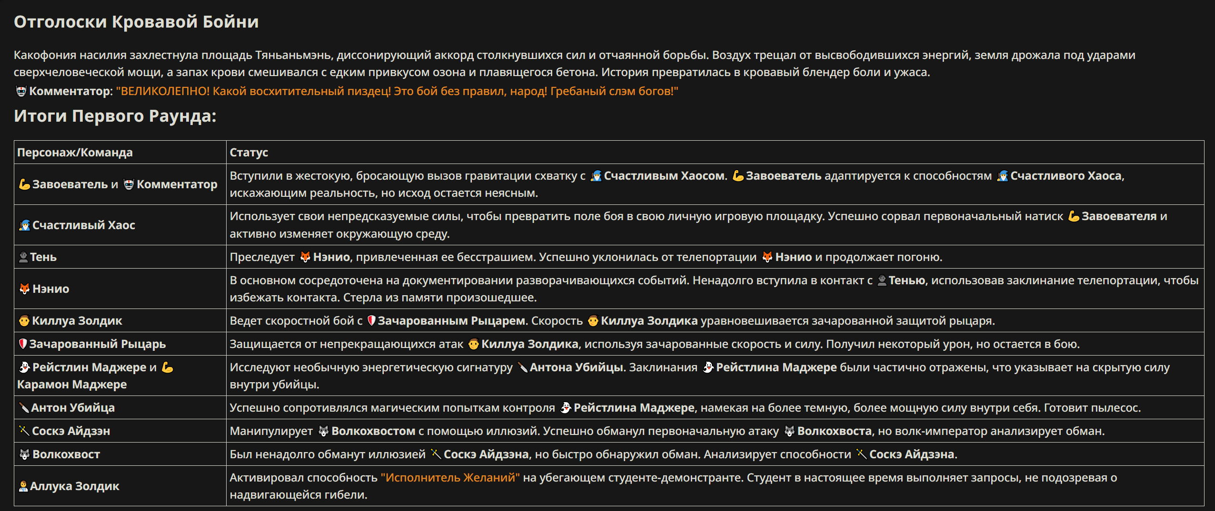Click the orange text "Исполнитель Желаний"
Screen dimensions: 1215x511
450,478
